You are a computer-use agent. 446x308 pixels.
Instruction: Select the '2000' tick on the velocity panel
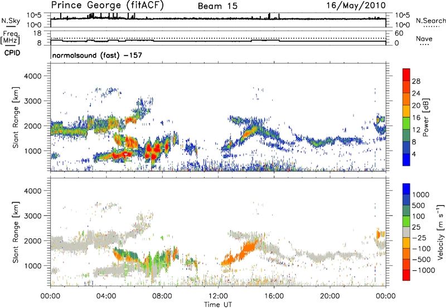(32, 241)
